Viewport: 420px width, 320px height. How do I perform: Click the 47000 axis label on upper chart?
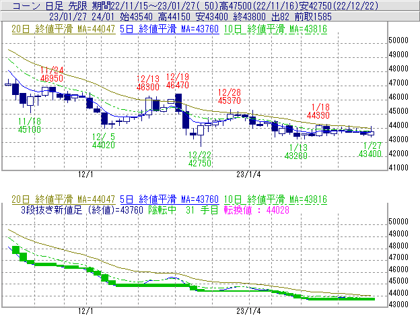pyautogui.click(x=398, y=83)
